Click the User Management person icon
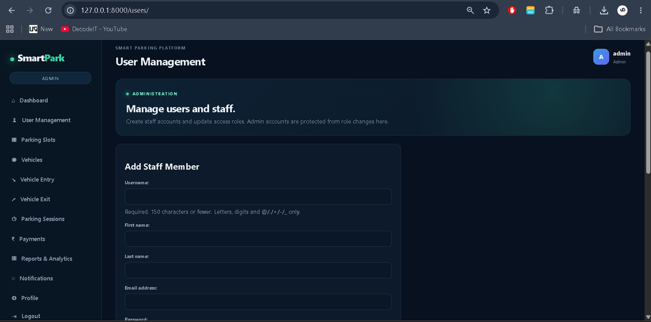Image resolution: width=651 pixels, height=322 pixels. 14,120
